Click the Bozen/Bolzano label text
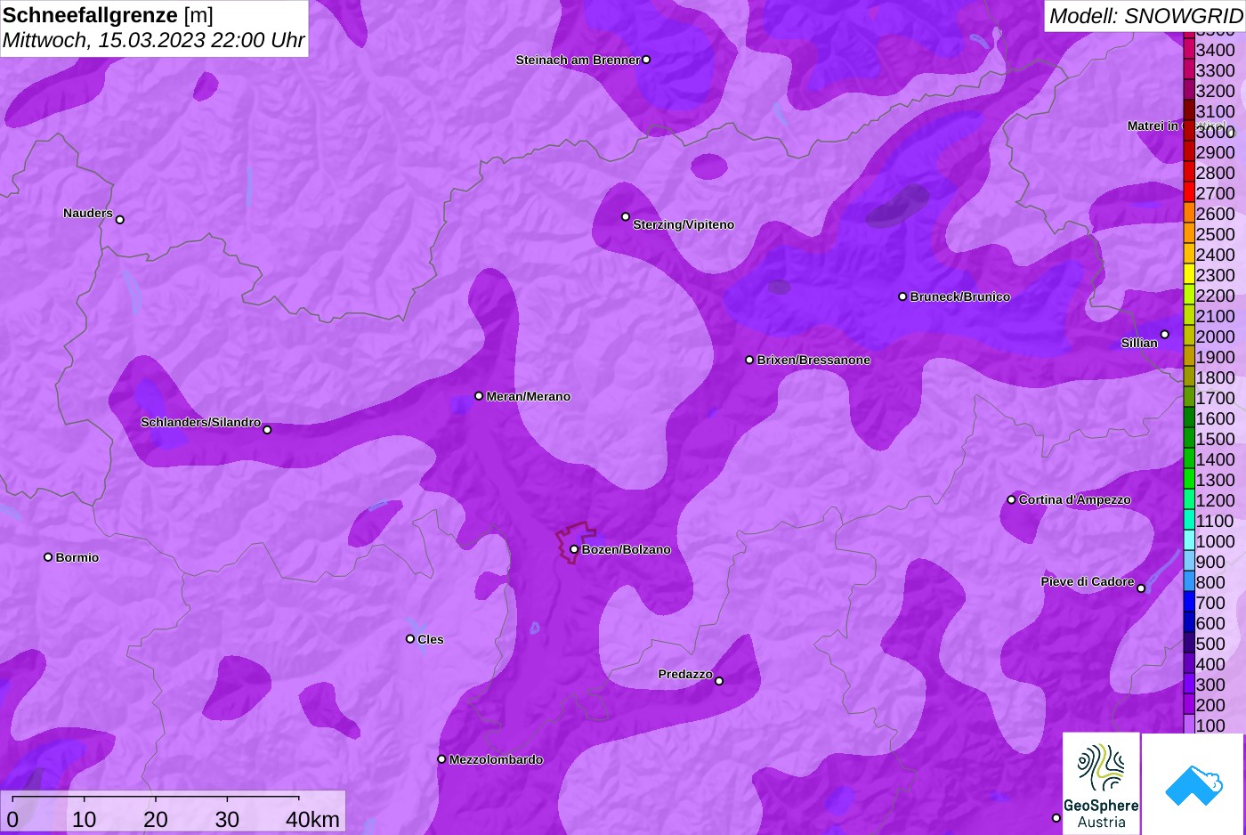Image resolution: width=1246 pixels, height=835 pixels. tap(627, 549)
